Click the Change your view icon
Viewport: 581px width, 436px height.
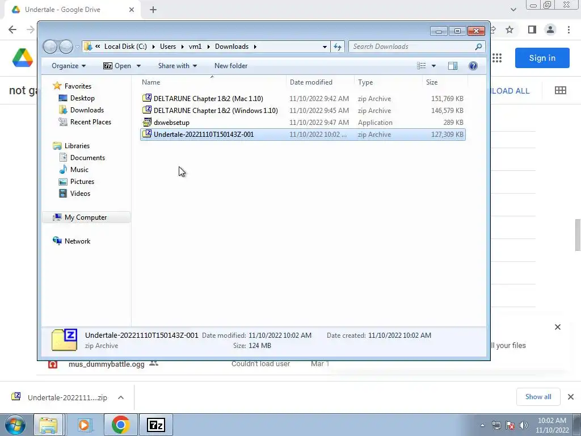[x=422, y=66]
